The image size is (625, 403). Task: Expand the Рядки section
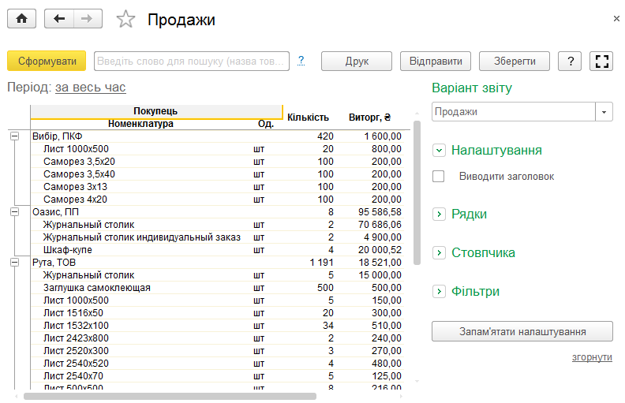click(x=439, y=215)
